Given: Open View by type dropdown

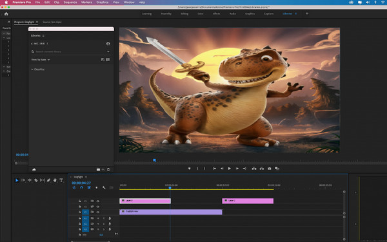Looking at the screenshot, I should (41, 60).
